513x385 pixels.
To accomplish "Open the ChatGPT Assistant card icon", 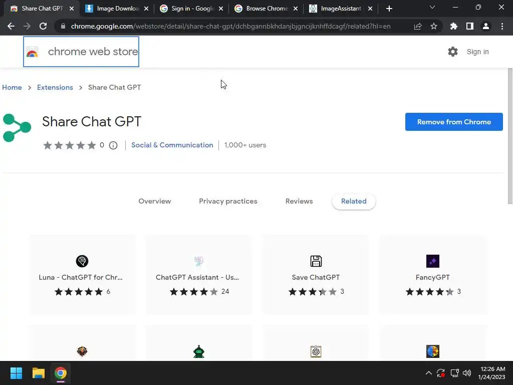I will coord(199,261).
